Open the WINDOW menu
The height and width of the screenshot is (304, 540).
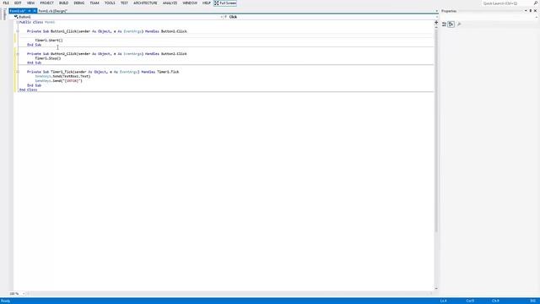tap(190, 3)
